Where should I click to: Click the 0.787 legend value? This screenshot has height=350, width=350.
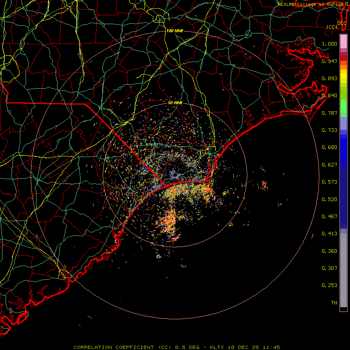tap(329, 113)
